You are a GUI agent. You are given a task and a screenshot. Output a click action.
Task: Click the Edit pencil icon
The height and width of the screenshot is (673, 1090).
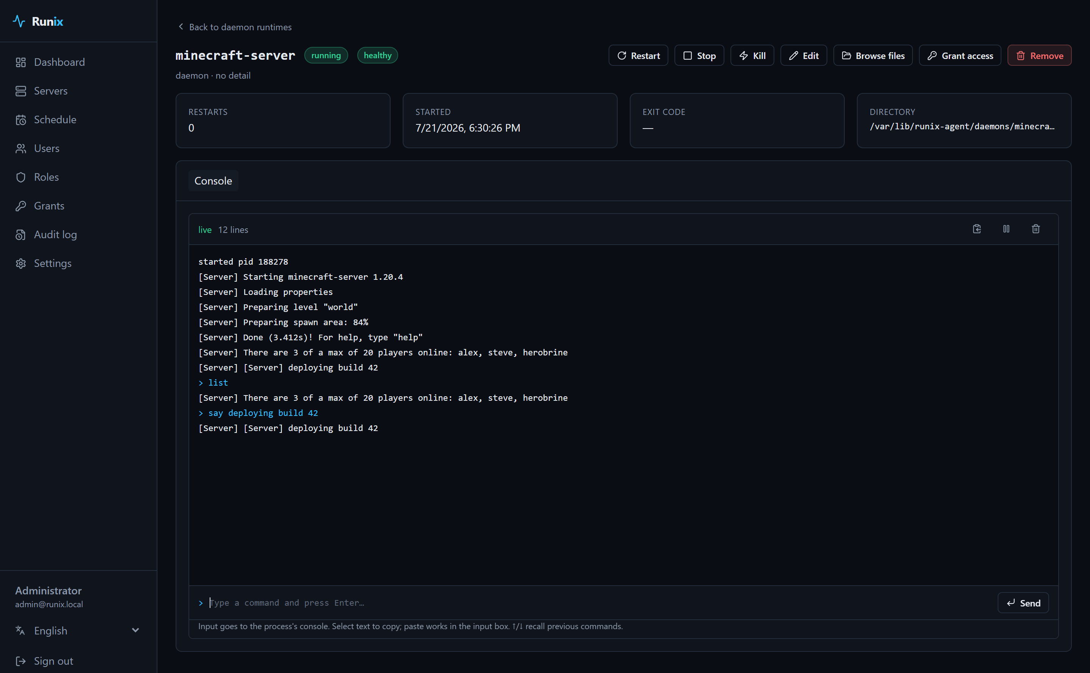point(793,56)
